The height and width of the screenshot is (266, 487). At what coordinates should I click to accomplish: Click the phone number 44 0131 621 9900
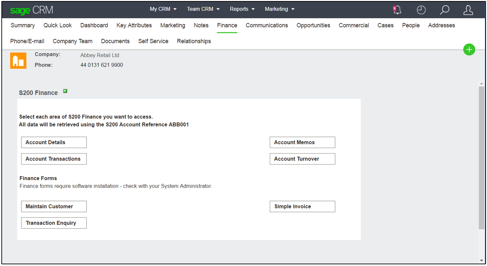102,65
